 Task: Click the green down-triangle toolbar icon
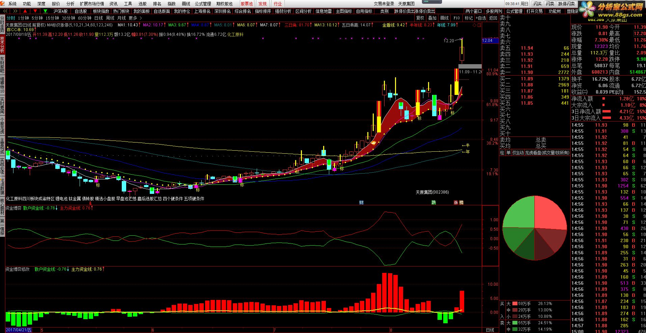click(x=46, y=11)
